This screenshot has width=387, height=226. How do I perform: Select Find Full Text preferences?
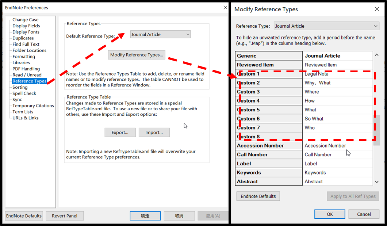pyautogui.click(x=26, y=44)
